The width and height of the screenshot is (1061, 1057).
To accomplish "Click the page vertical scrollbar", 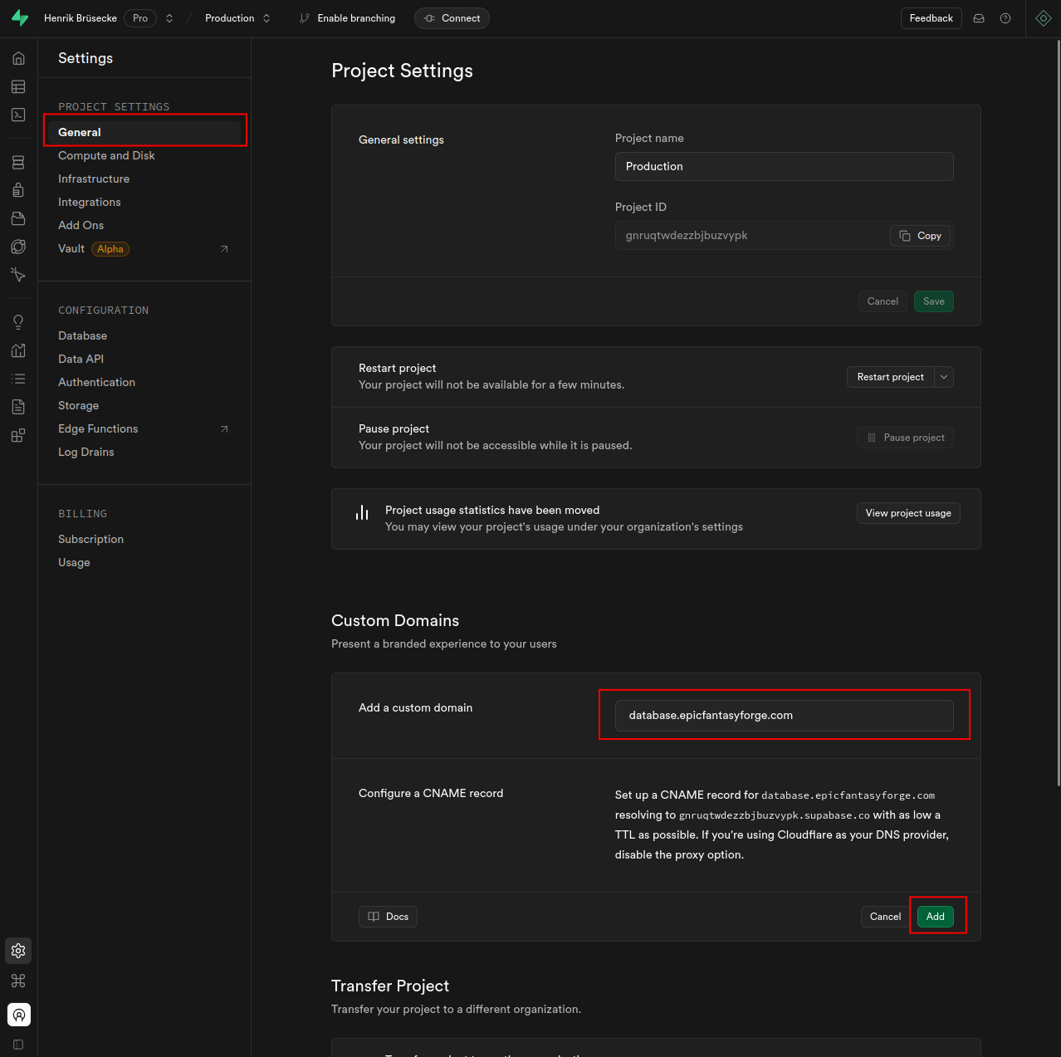I will coord(1058,412).
